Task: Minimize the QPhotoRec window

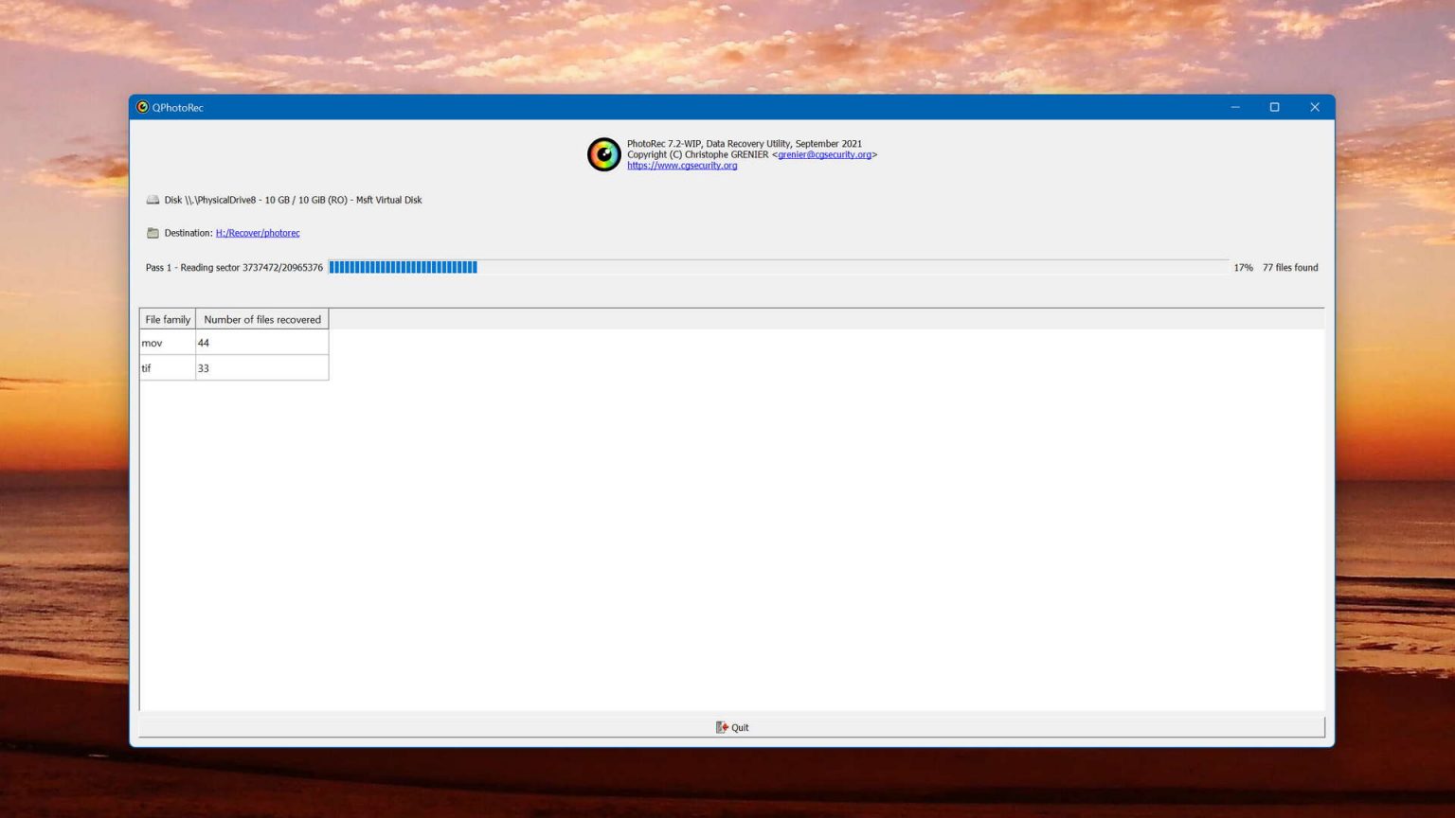Action: coord(1234,107)
